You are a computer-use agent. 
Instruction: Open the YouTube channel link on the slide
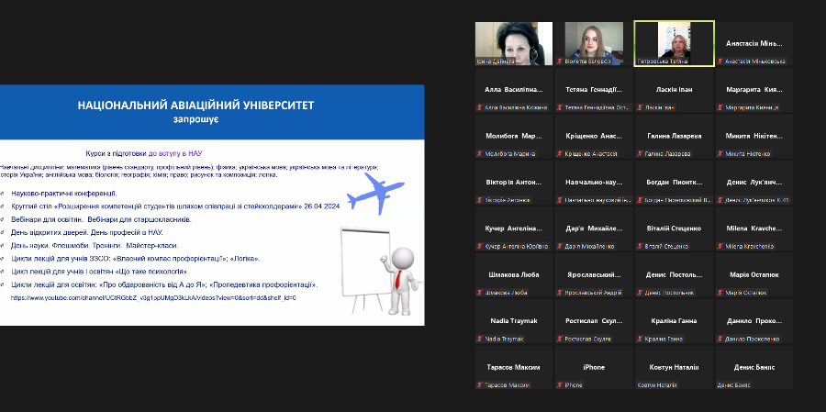click(154, 297)
